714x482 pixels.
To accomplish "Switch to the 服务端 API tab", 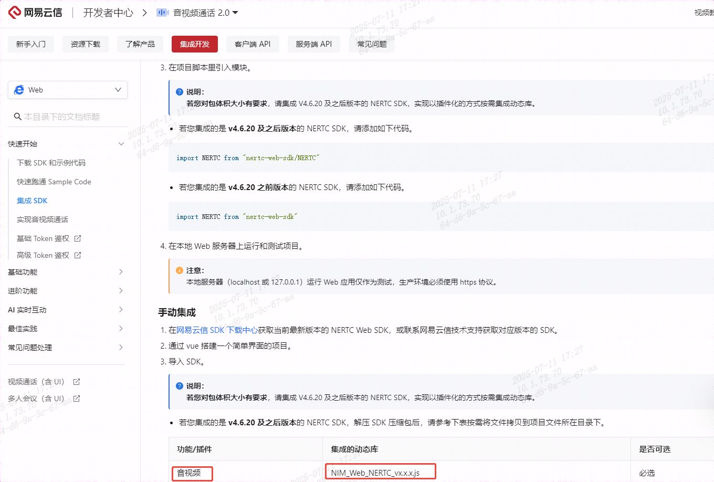I will (x=314, y=44).
